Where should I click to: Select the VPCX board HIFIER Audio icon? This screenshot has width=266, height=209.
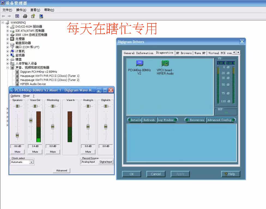click(x=165, y=63)
